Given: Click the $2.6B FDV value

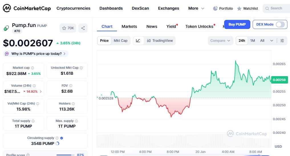Looking at the screenshot, I should pyautogui.click(x=67, y=91).
